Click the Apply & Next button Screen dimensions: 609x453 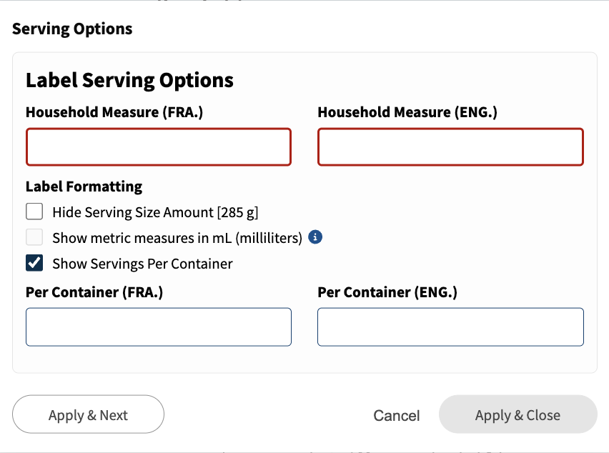point(88,414)
